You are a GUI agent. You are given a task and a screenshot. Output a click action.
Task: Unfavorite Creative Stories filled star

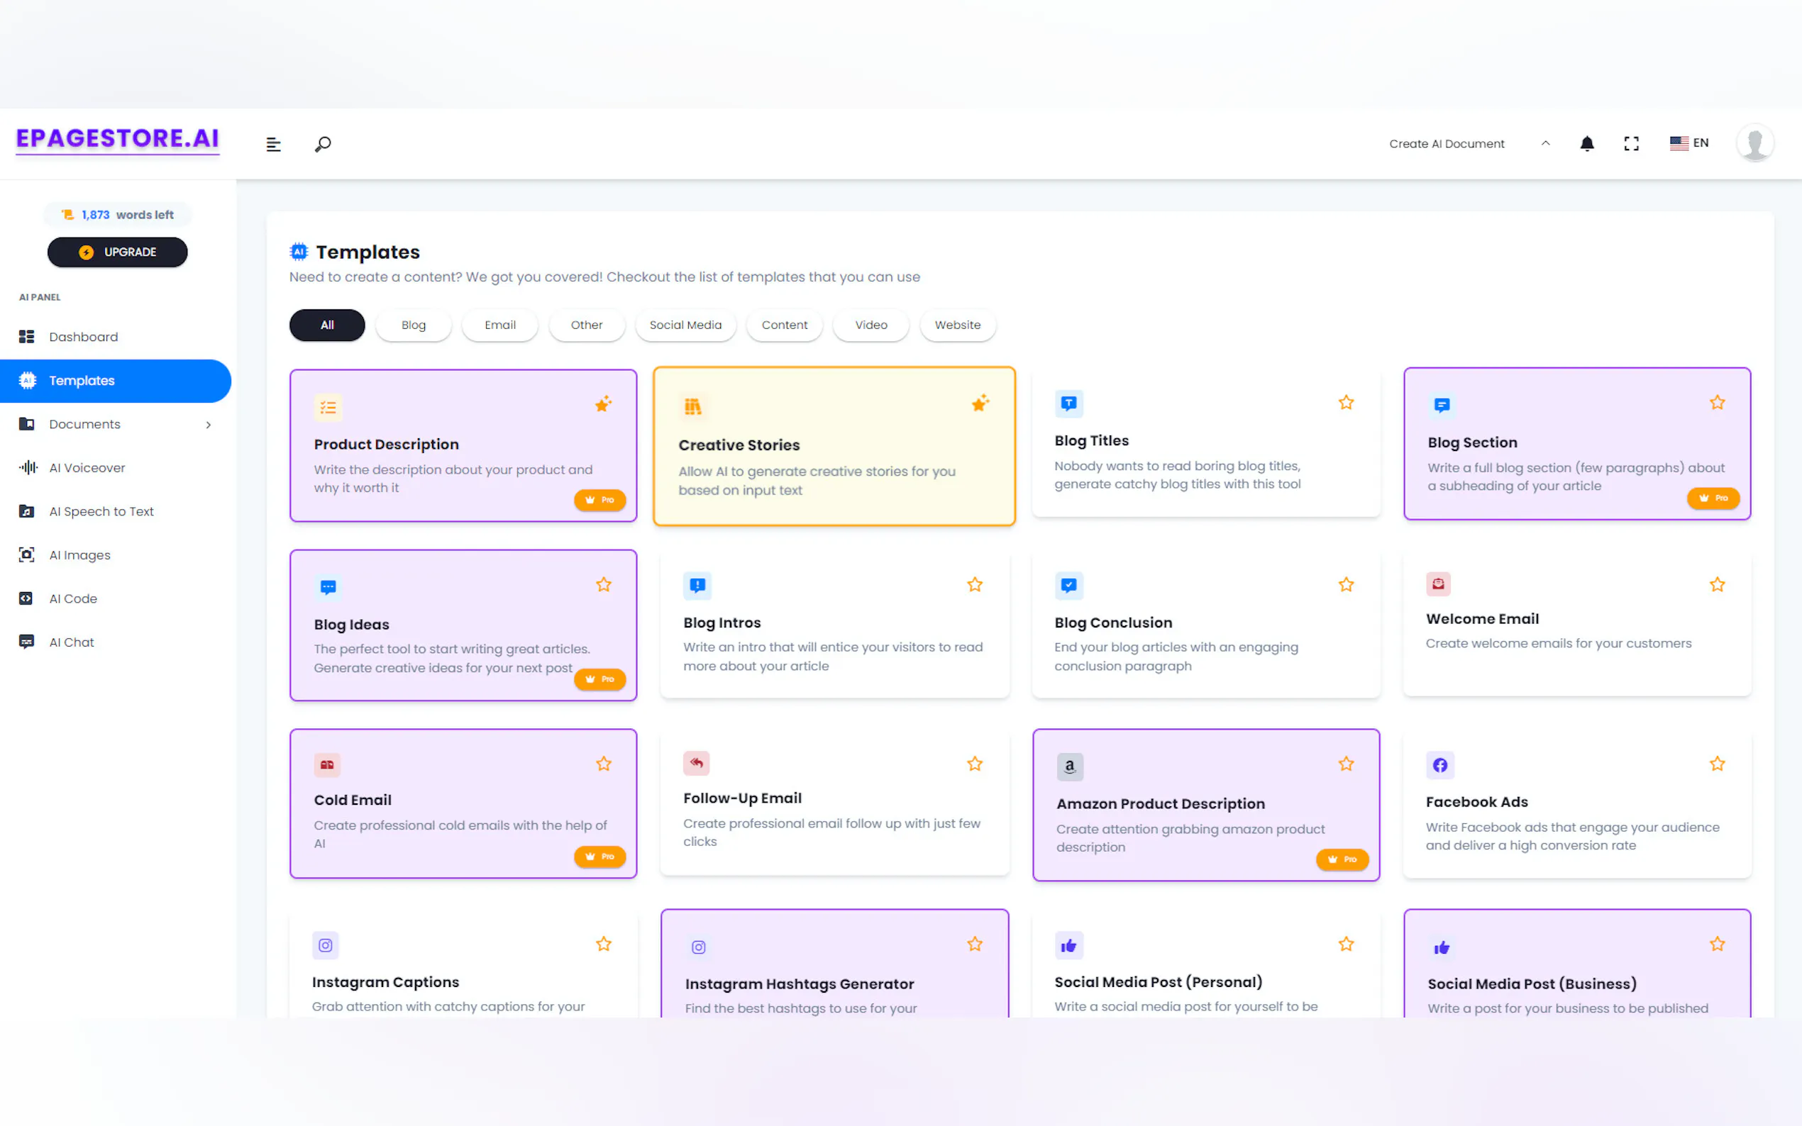pyautogui.click(x=980, y=403)
